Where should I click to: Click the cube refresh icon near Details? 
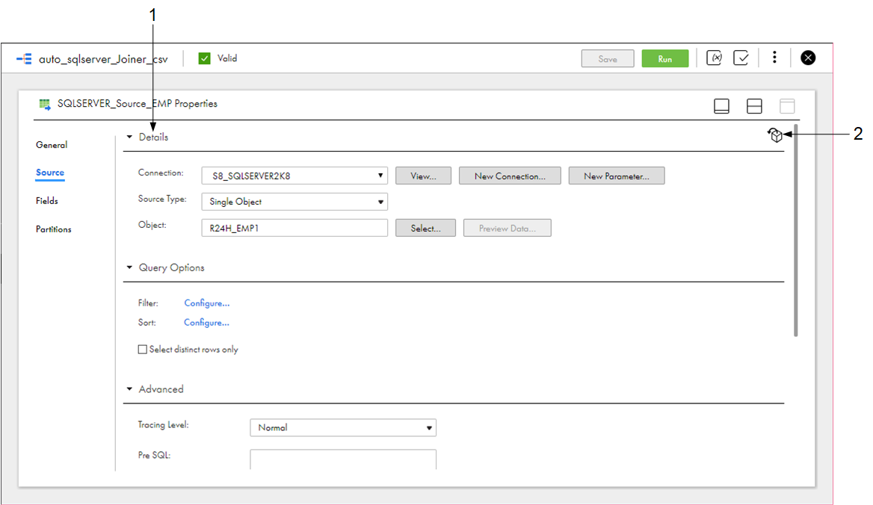[x=775, y=134]
